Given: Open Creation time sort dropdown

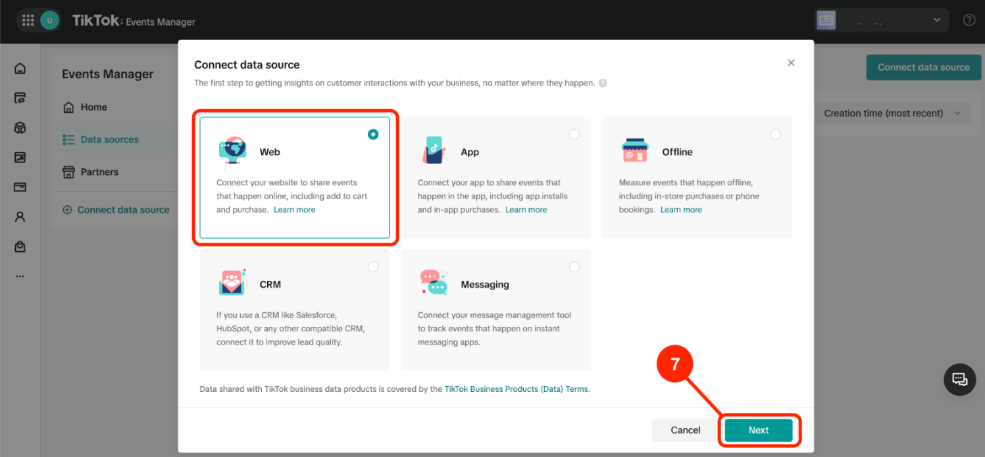Looking at the screenshot, I should click(892, 113).
